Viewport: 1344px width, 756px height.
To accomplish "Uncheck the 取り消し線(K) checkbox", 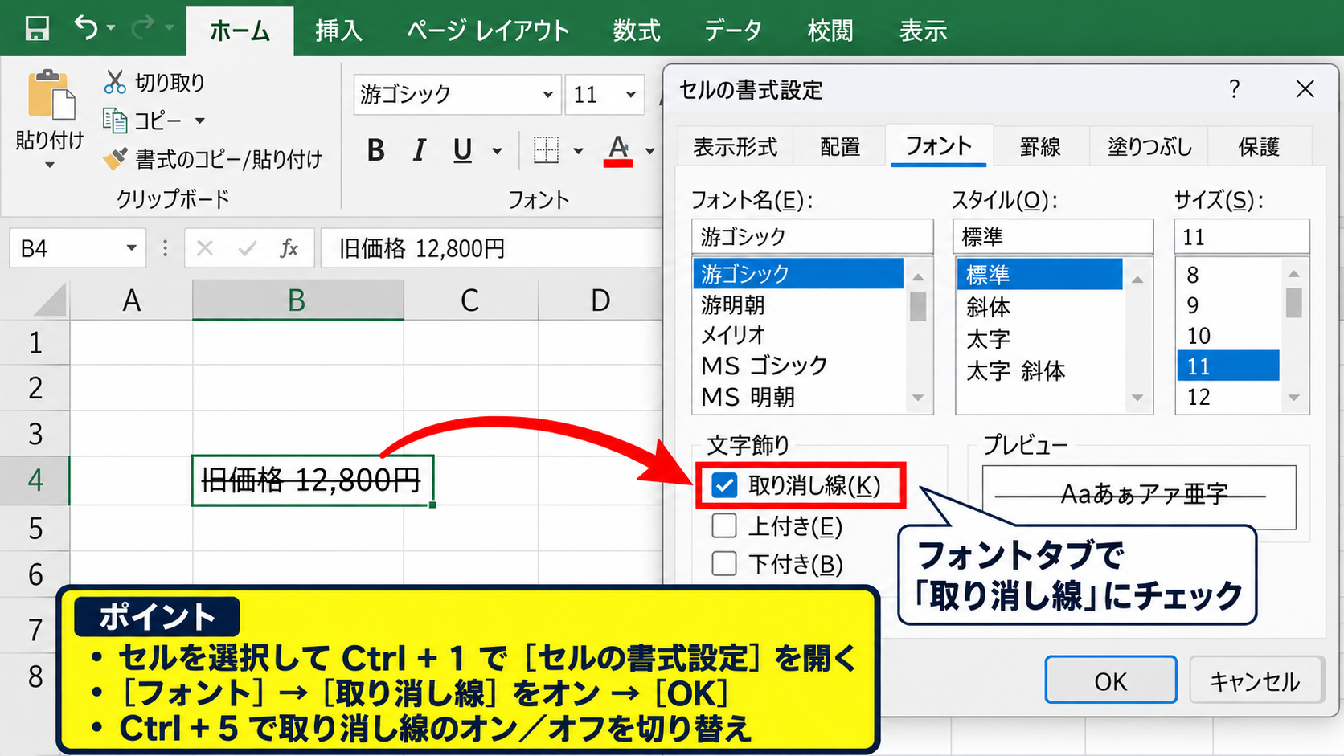I will click(x=724, y=484).
